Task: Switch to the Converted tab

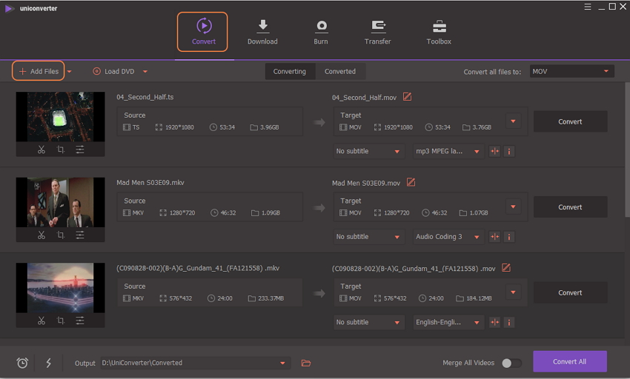Action: tap(340, 72)
